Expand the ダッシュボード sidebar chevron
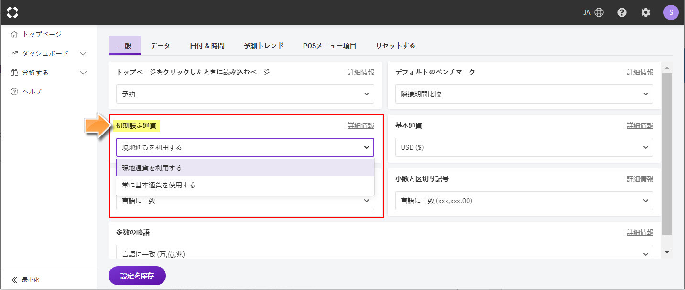This screenshot has height=290, width=685. [x=83, y=53]
